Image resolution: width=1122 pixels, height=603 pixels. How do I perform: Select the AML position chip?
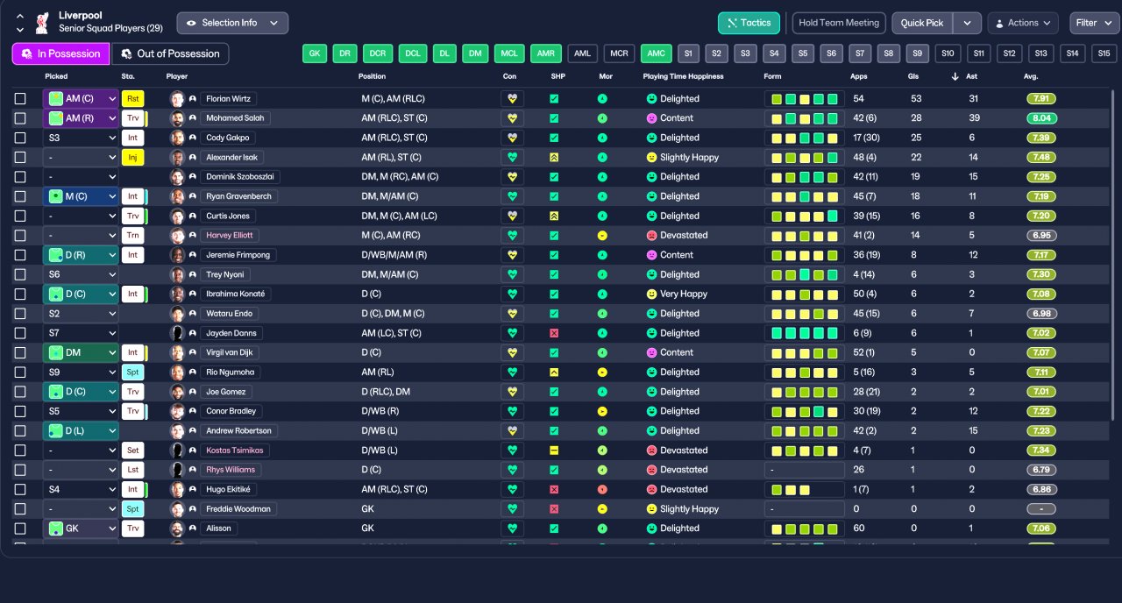pyautogui.click(x=582, y=53)
